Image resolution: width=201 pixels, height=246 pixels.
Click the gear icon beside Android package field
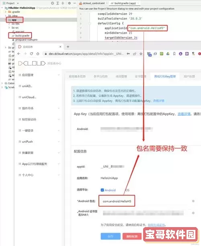click(x=193, y=201)
